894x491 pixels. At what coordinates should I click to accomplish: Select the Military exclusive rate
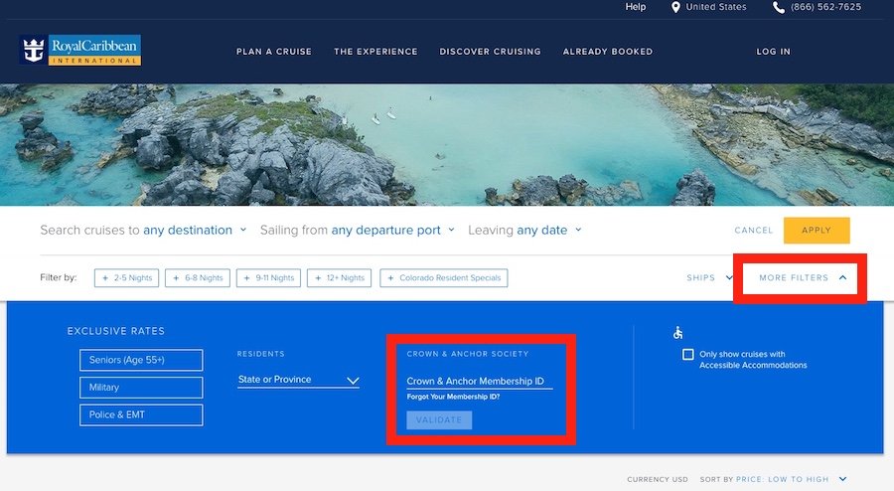[141, 388]
